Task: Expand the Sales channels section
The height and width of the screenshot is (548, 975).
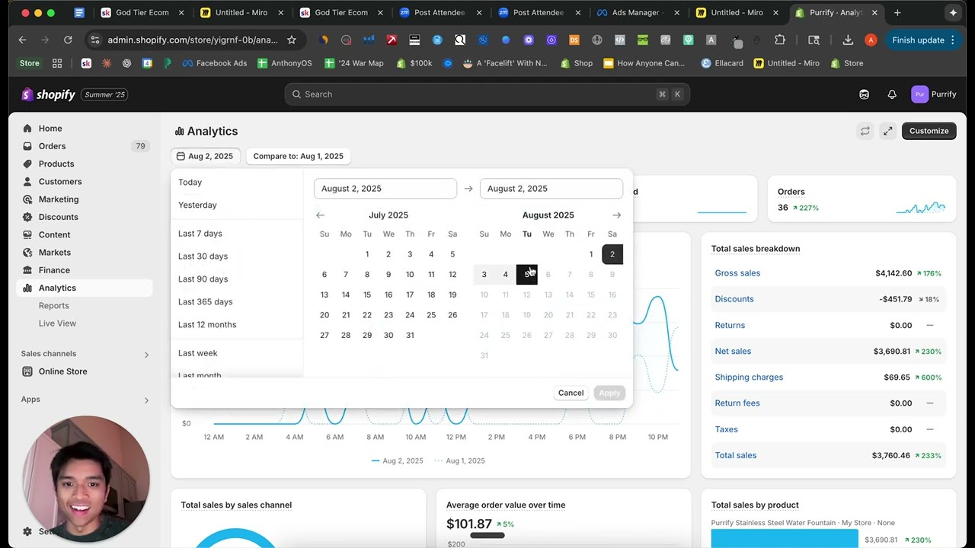Action: [146, 354]
